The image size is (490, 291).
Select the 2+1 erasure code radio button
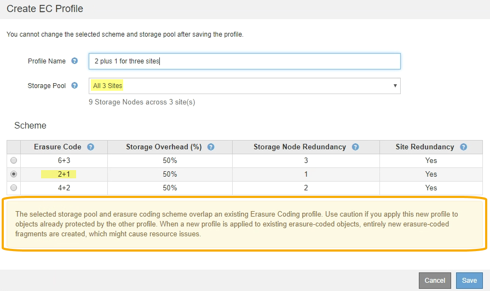(14, 174)
